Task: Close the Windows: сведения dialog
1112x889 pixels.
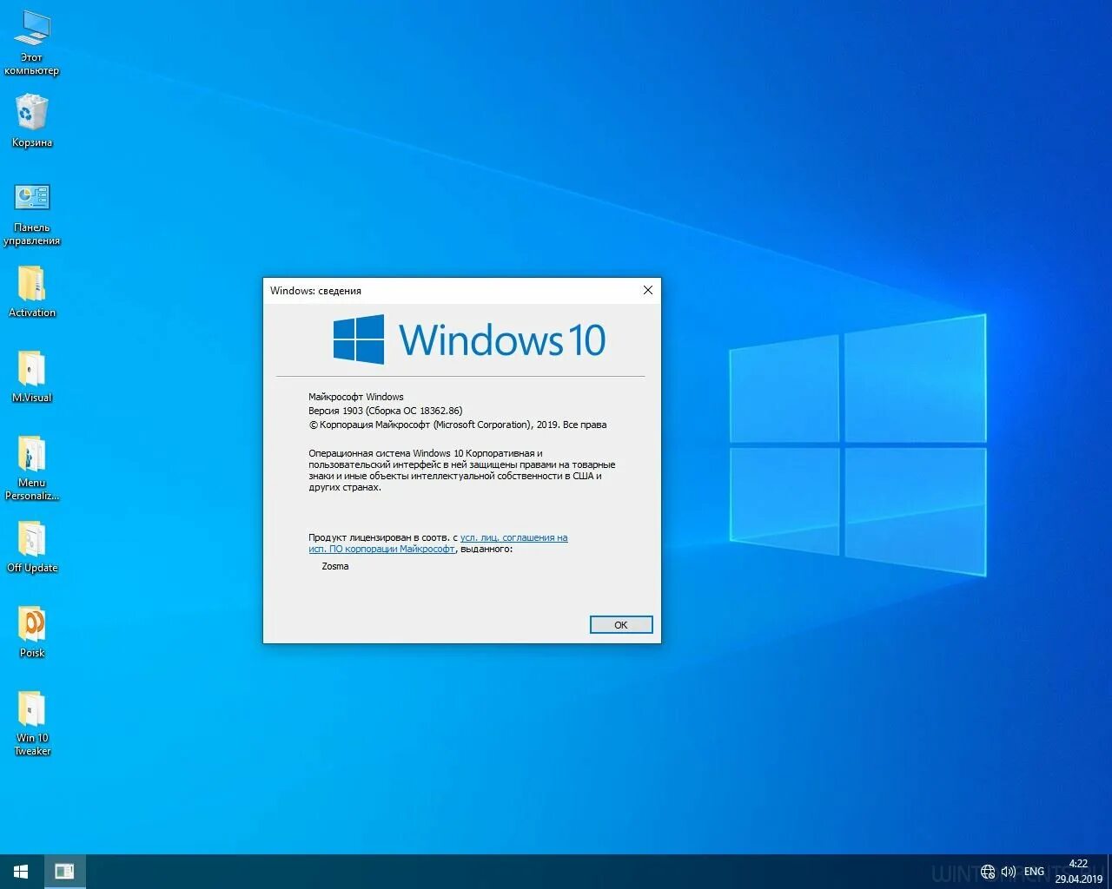Action: tap(647, 290)
